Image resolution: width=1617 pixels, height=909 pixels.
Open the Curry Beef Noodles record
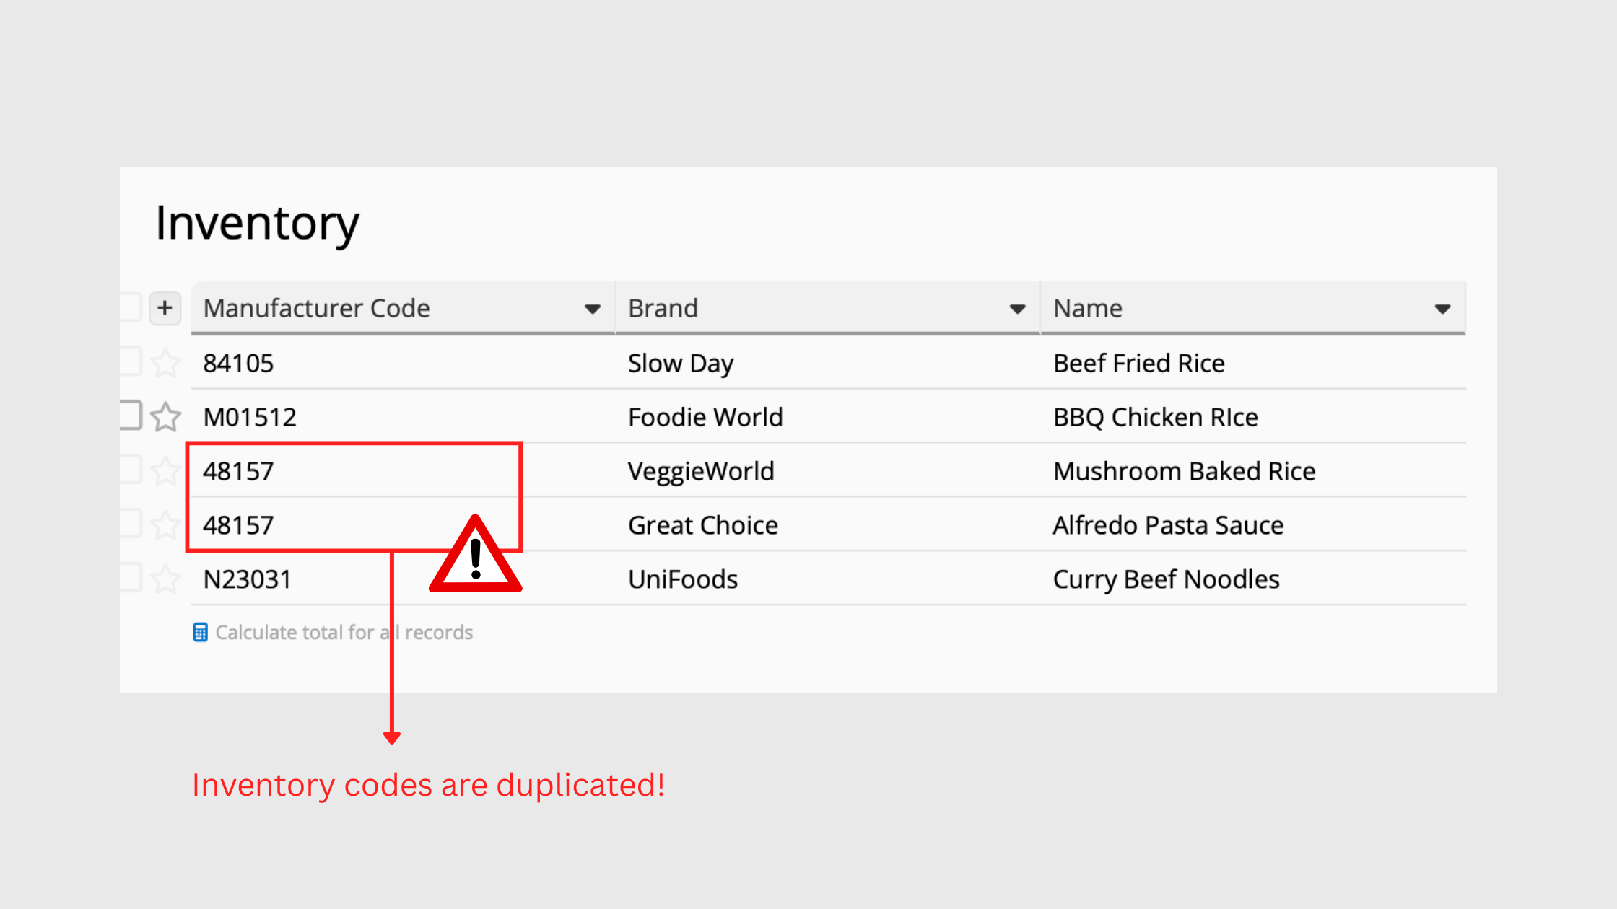pyautogui.click(x=1166, y=579)
